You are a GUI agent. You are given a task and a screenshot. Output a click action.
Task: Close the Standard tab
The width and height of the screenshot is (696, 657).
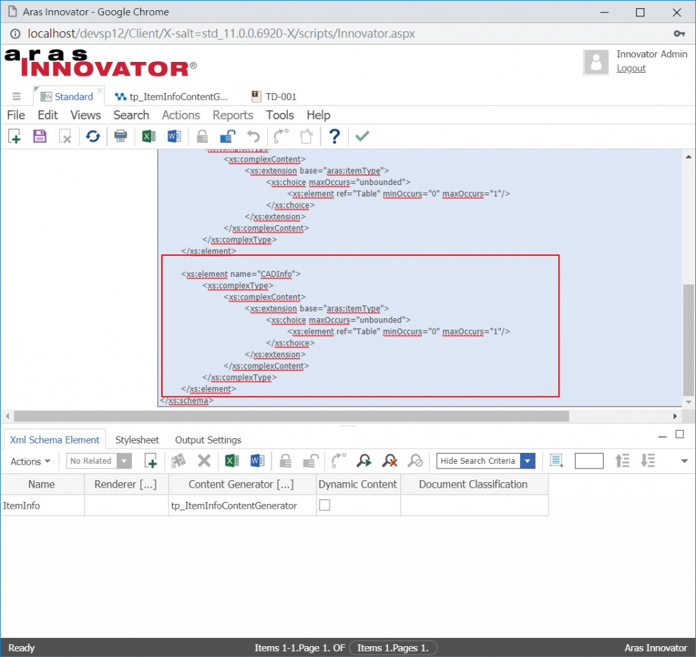click(x=100, y=90)
